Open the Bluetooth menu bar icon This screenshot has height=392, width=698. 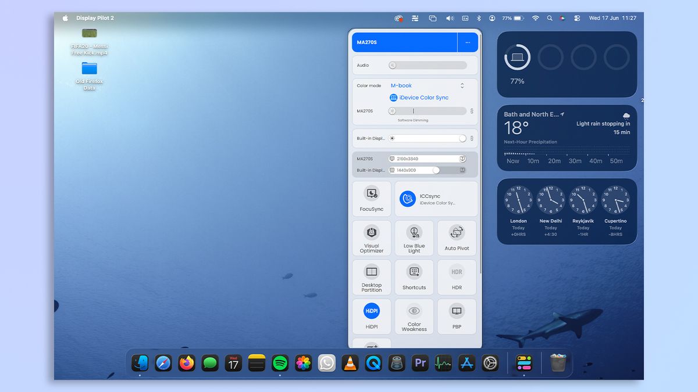click(479, 18)
